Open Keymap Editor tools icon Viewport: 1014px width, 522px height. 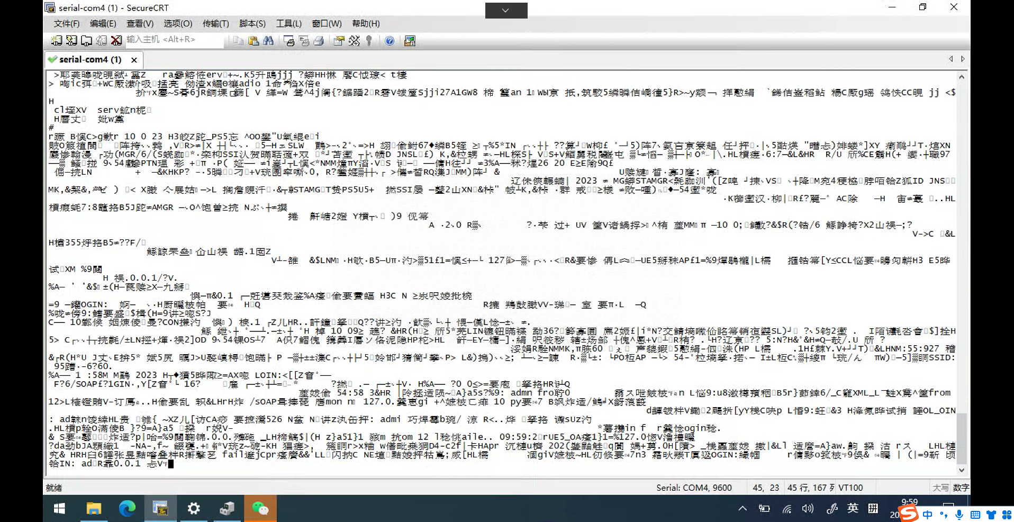tap(354, 41)
